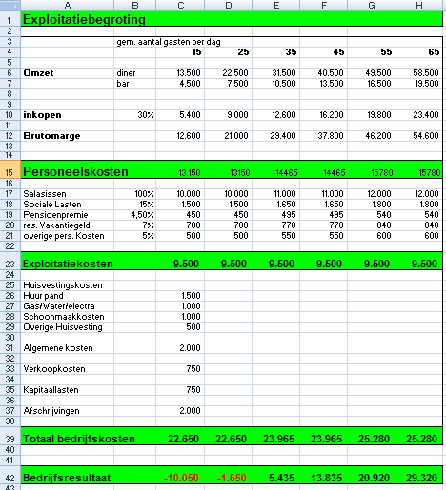
Task: Select column A header
Action: tap(67, 5)
